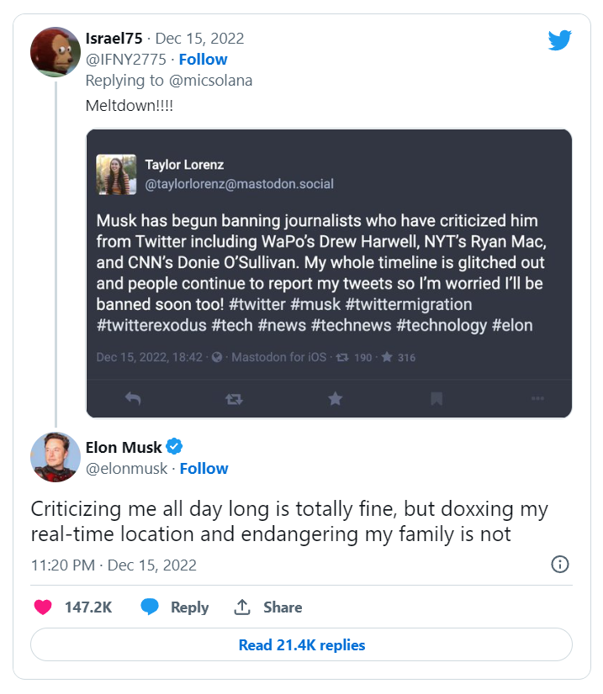Viewport: 603px width, 694px height.
Task: Favorite the Mastodon post using the star icon
Action: [335, 399]
